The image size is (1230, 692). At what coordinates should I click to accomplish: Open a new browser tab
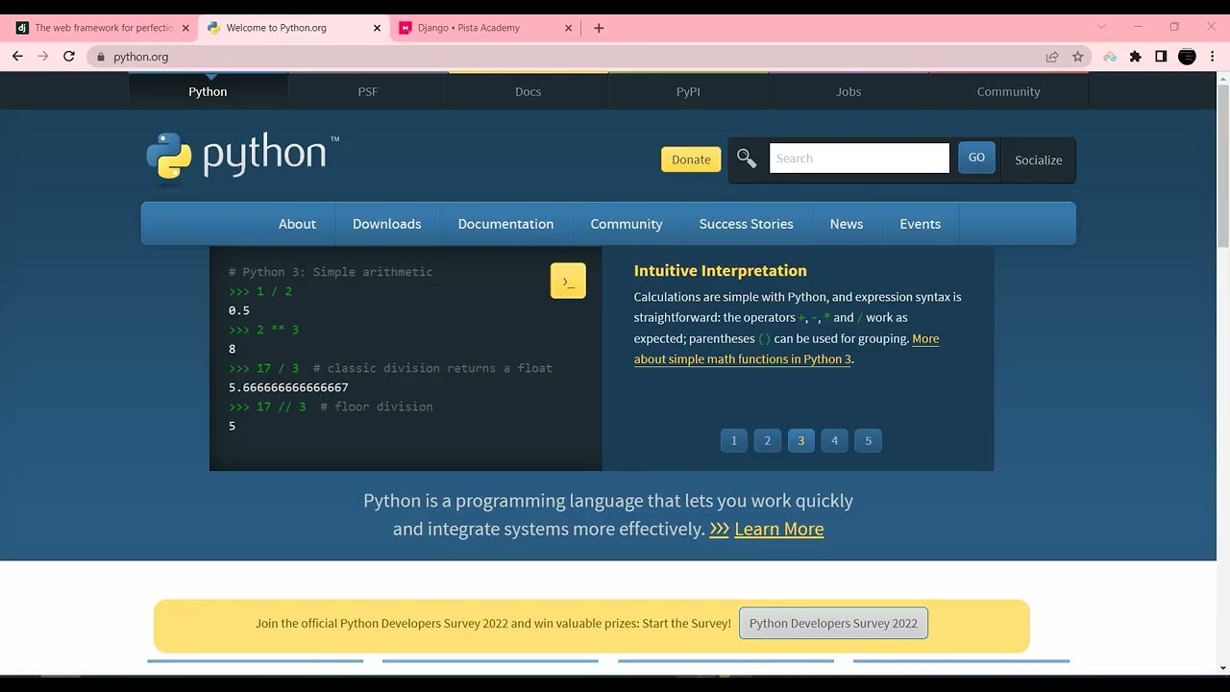coord(599,28)
